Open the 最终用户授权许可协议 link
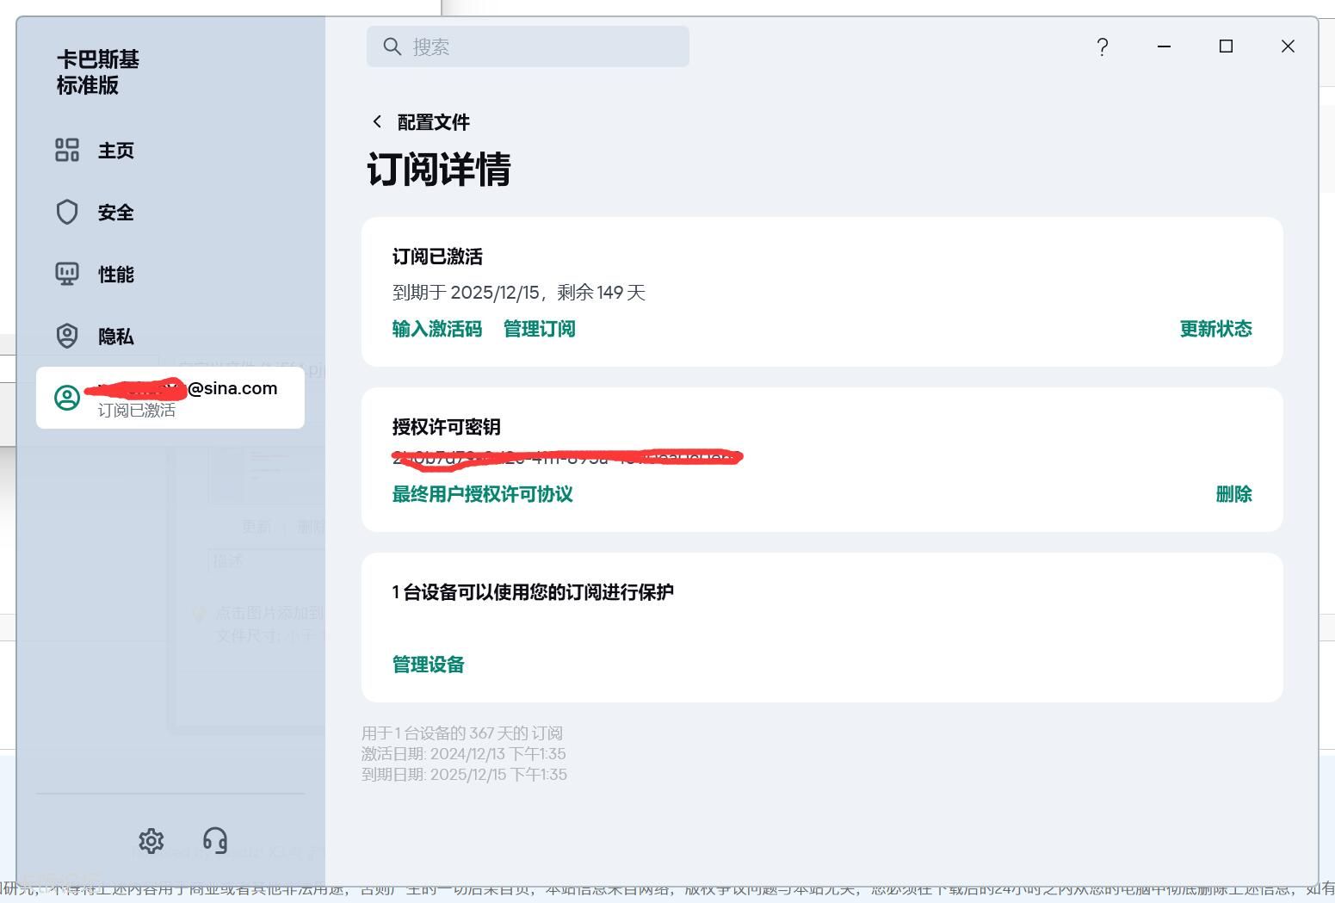The width and height of the screenshot is (1335, 903). pyautogui.click(x=483, y=494)
